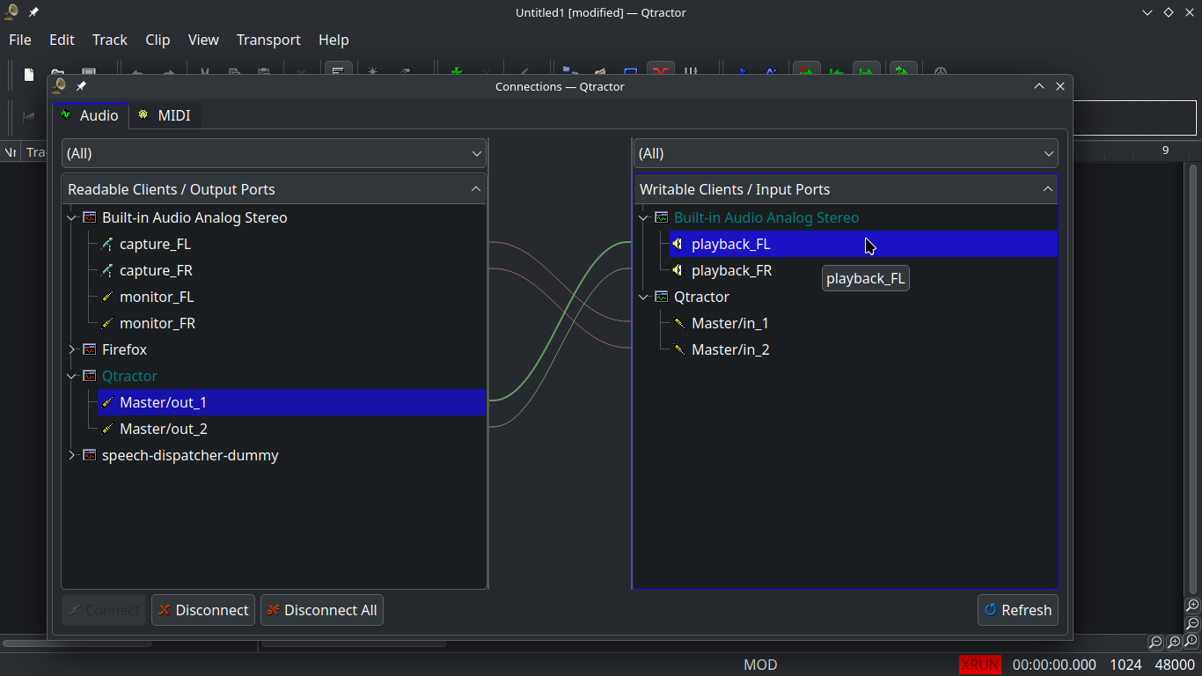
Task: Click the Disconnect All button
Action: [321, 609]
